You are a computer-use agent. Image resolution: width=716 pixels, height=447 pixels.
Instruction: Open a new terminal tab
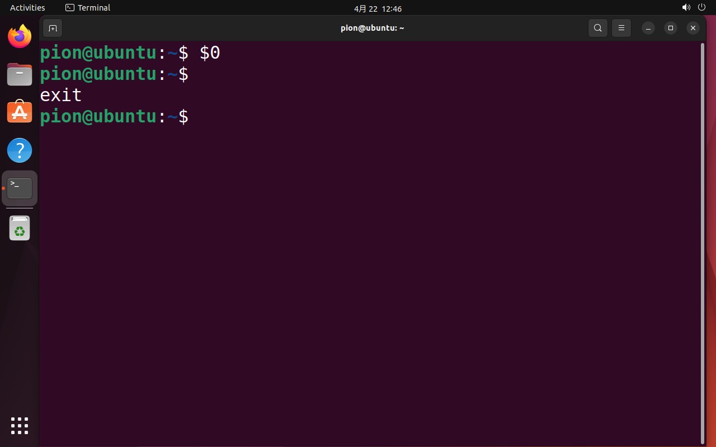pyautogui.click(x=53, y=28)
